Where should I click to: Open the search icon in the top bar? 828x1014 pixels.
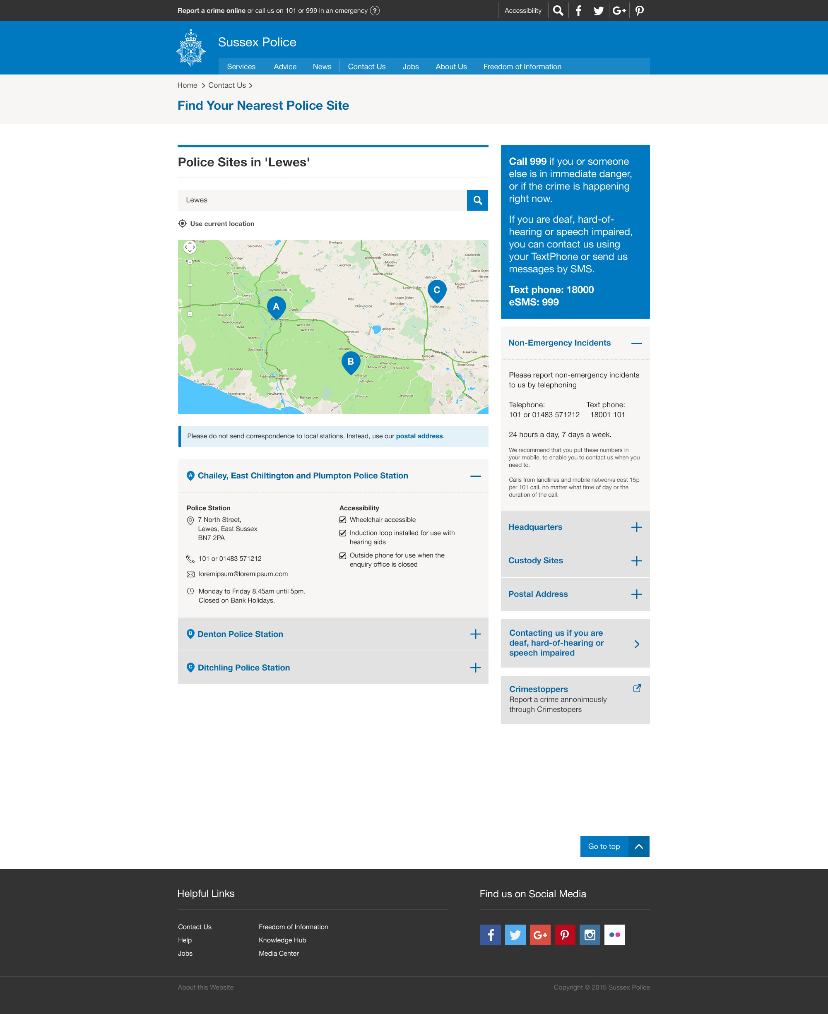click(558, 10)
